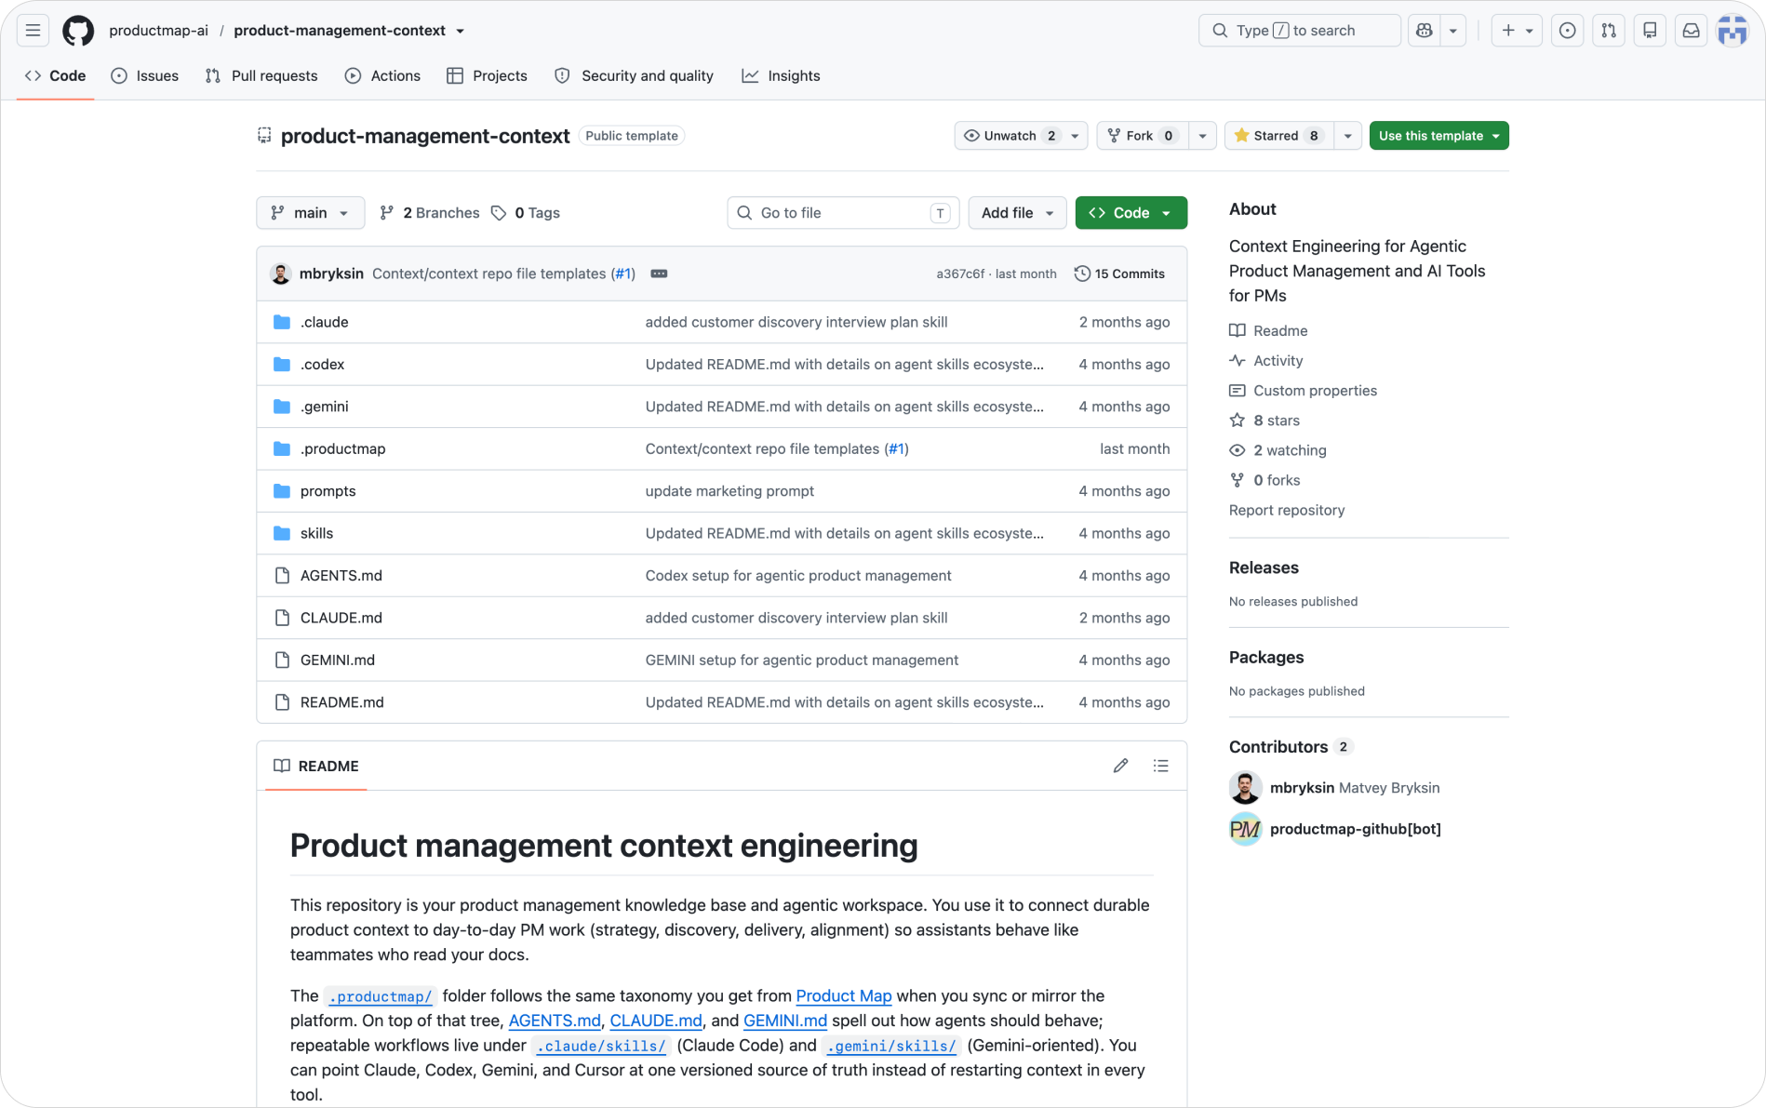Screen dimensions: 1766x1108
Task: Click the productmap-ai organization link
Action: click(159, 31)
